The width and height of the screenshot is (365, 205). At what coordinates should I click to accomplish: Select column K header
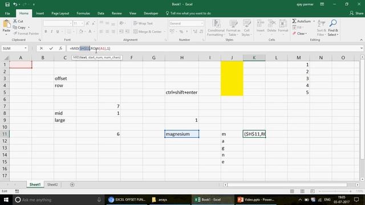click(254, 58)
